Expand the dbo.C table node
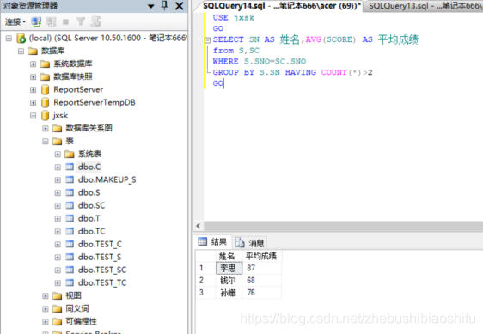The width and height of the screenshot is (483, 334). (x=58, y=167)
